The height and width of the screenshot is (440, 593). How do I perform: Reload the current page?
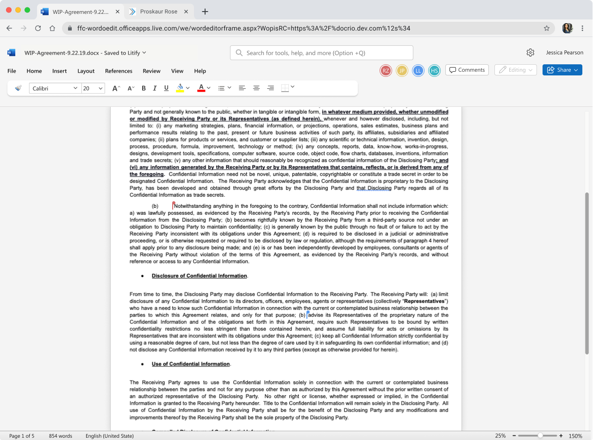click(38, 28)
